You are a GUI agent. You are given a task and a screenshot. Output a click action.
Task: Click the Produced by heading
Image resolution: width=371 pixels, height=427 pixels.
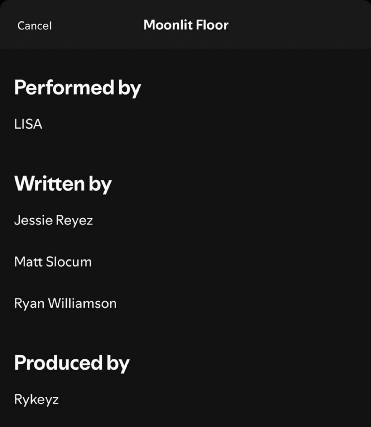point(72,363)
